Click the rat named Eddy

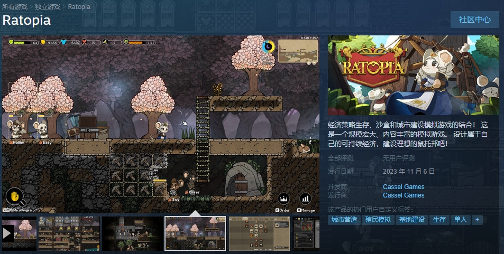[41, 129]
